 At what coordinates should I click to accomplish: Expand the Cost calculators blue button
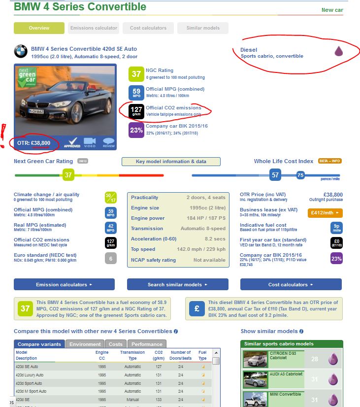[291, 284]
